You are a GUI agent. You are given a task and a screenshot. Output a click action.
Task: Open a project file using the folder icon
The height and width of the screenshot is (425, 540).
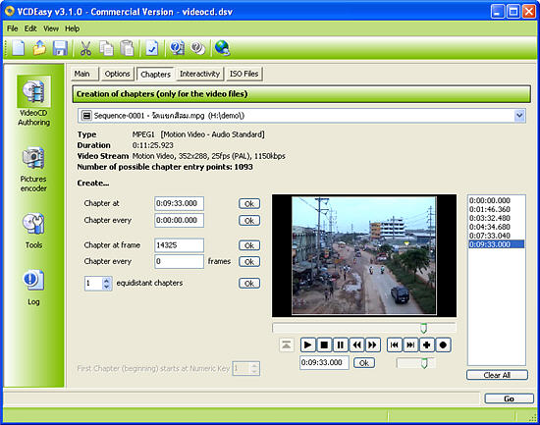39,47
